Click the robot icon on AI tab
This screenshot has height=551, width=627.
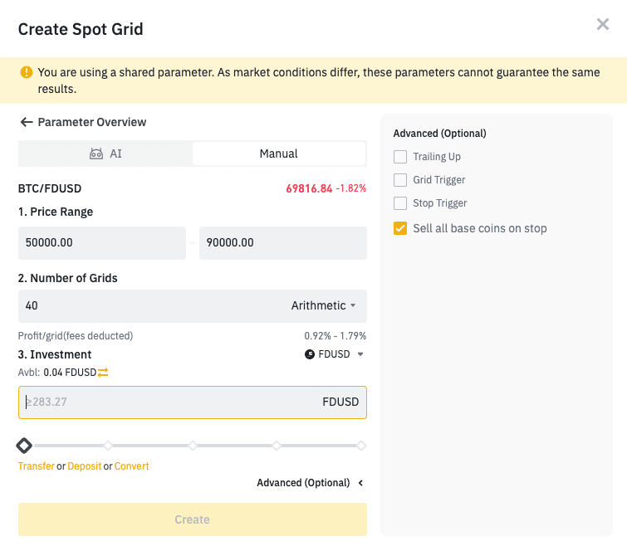tap(96, 154)
